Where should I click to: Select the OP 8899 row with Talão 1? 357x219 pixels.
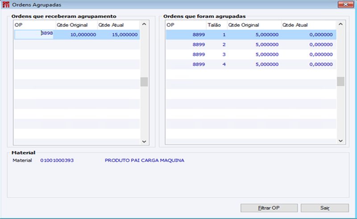tap(251, 35)
